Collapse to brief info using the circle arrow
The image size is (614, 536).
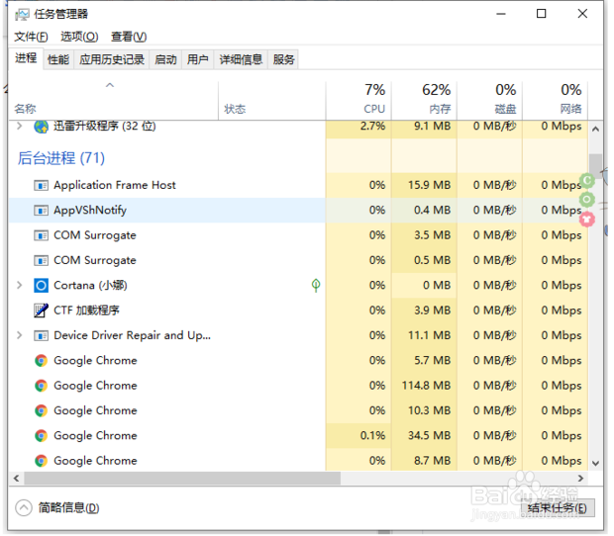tap(24, 508)
